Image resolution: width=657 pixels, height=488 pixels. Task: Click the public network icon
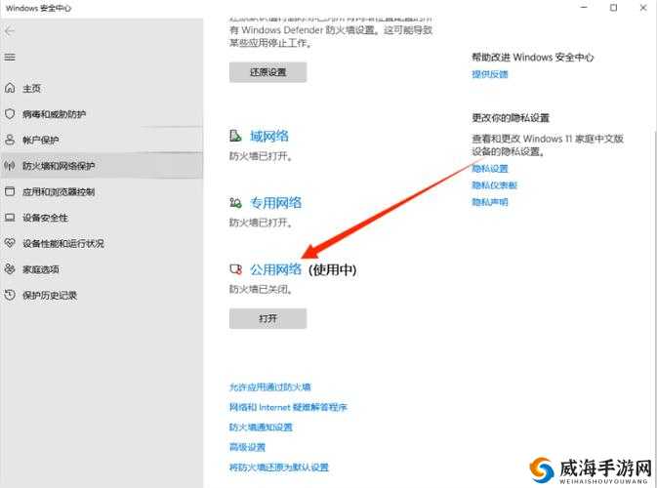(235, 269)
